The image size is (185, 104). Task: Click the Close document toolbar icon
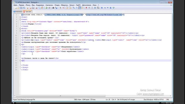(x=27, y=8)
